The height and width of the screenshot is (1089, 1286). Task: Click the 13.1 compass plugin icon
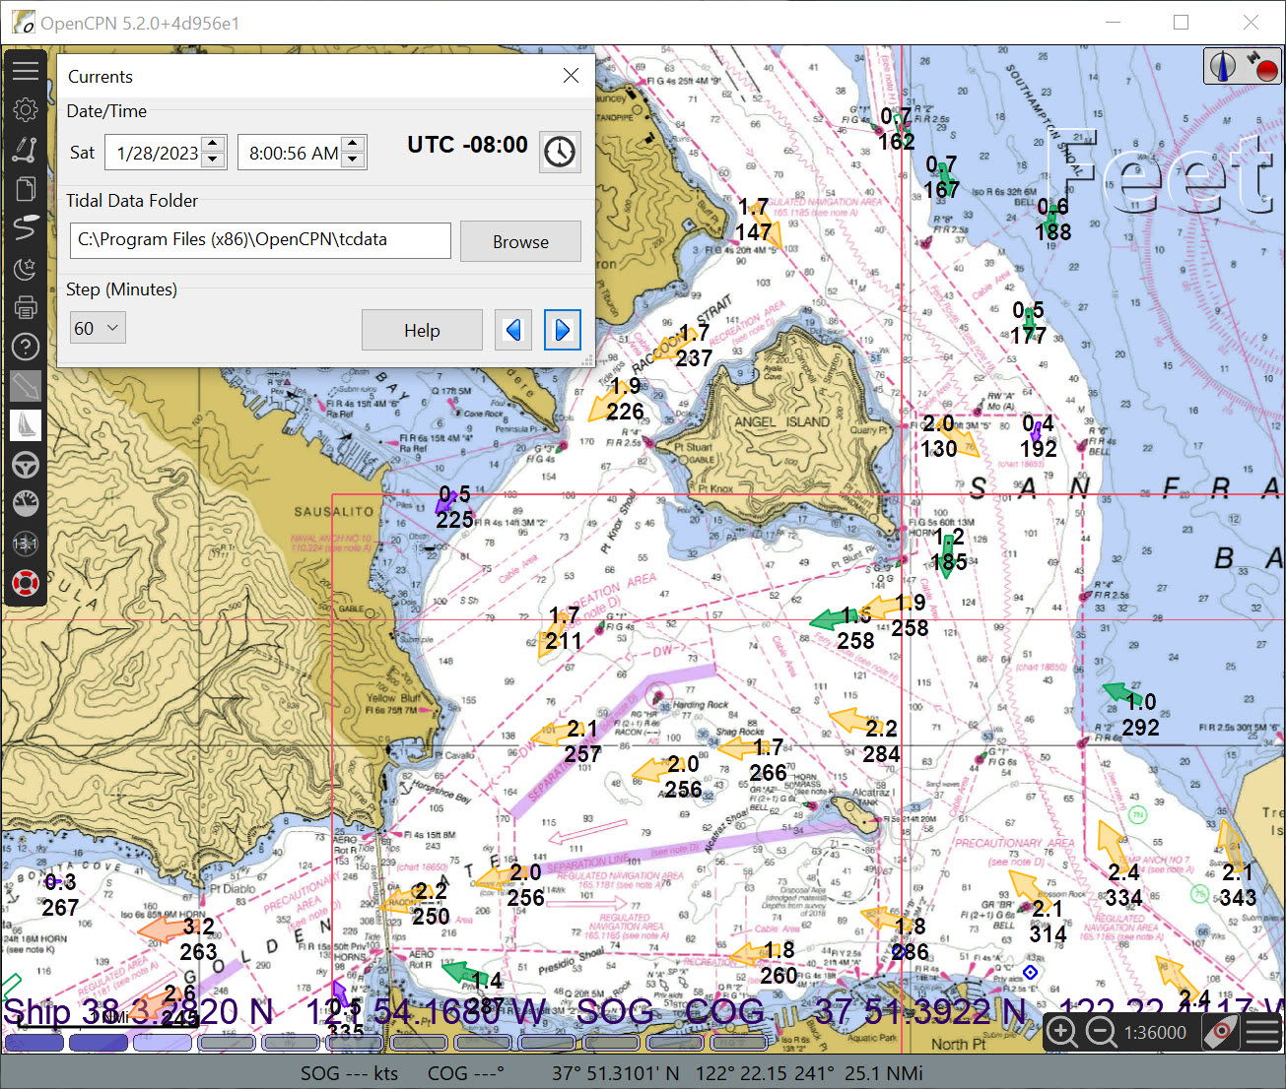click(26, 543)
